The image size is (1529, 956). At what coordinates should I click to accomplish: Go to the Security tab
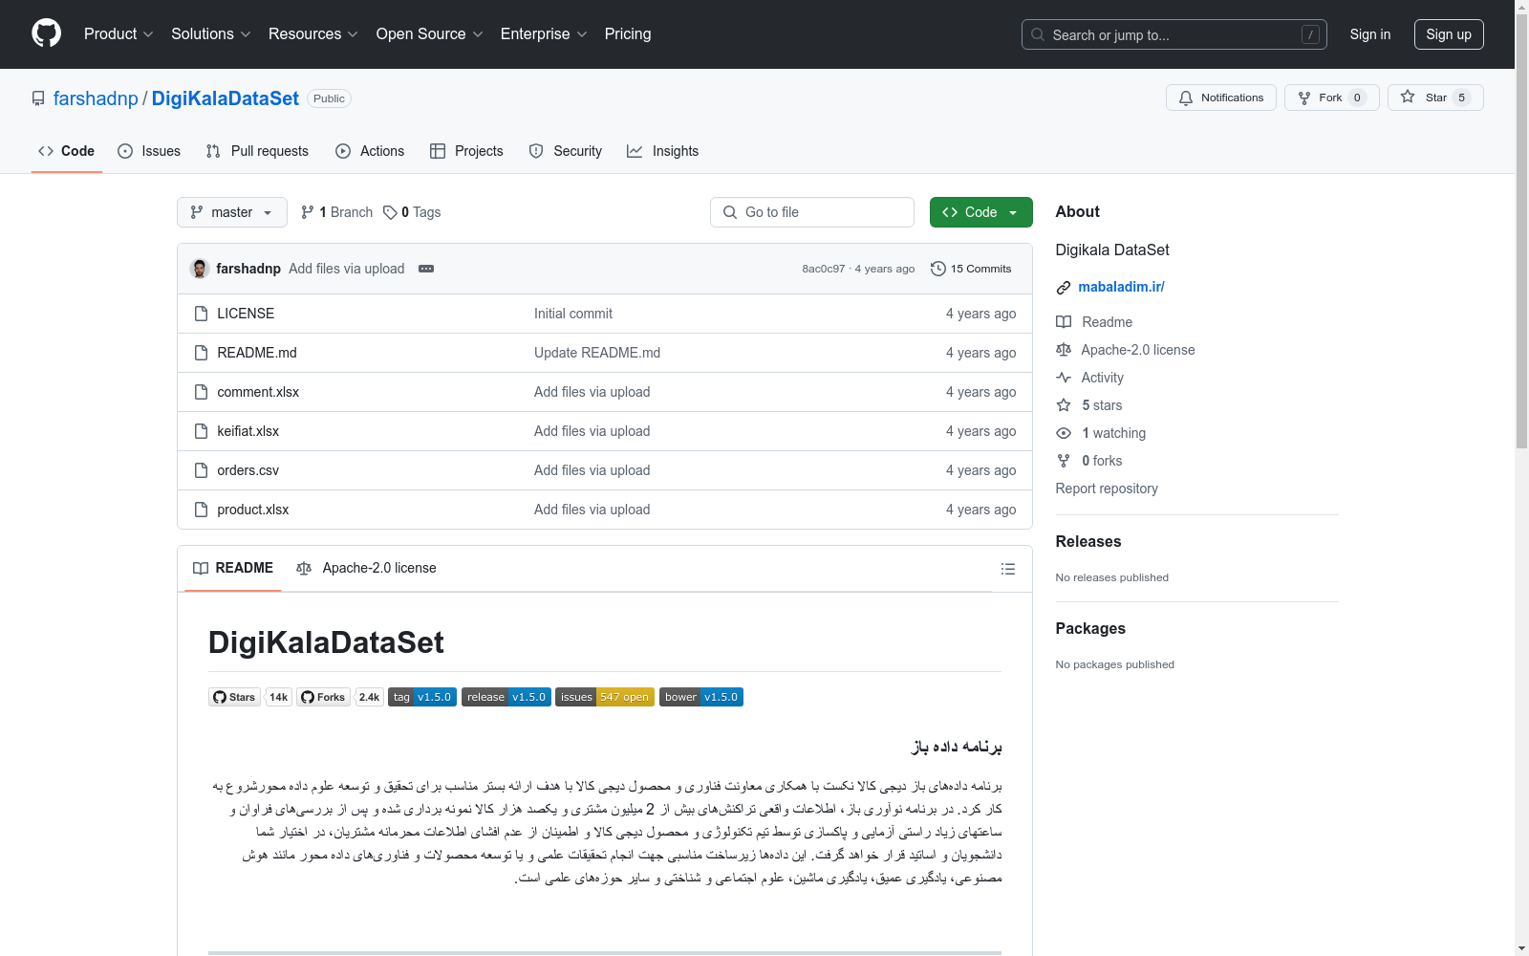(566, 151)
